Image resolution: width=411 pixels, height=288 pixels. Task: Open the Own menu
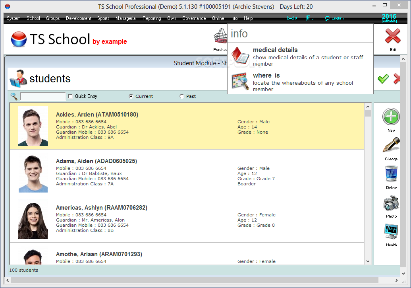pyautogui.click(x=172, y=18)
